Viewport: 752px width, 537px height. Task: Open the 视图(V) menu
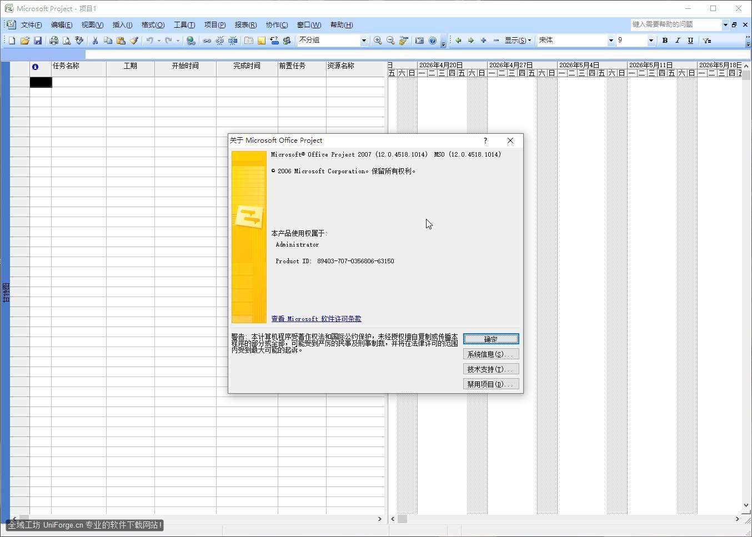point(92,24)
